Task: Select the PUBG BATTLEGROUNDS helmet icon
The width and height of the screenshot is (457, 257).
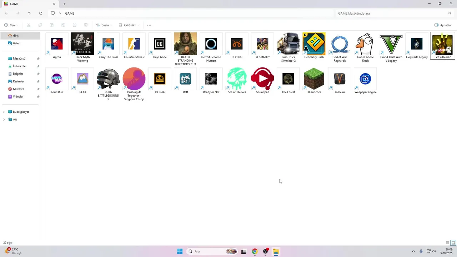Action: click(x=108, y=79)
